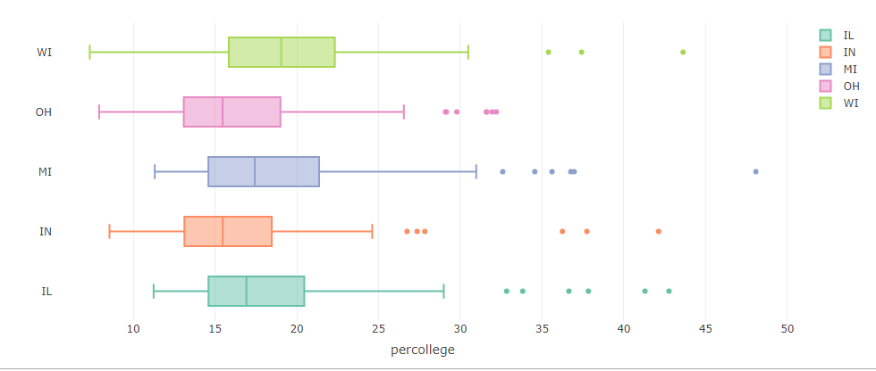Toggle the IN legend color swatch

point(825,53)
